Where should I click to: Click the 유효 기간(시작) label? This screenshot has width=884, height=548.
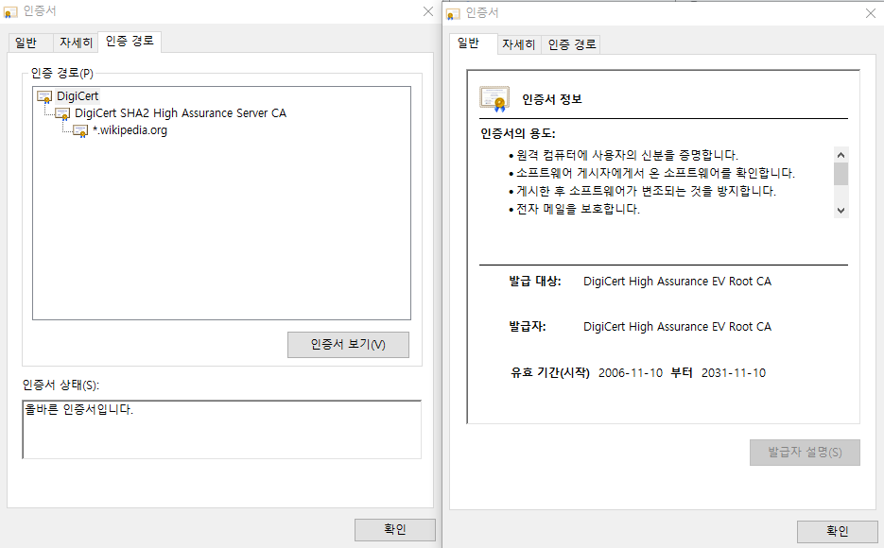[549, 373]
